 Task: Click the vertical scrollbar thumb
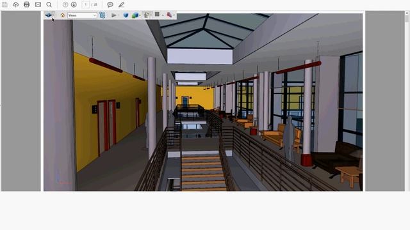tap(407, 19)
